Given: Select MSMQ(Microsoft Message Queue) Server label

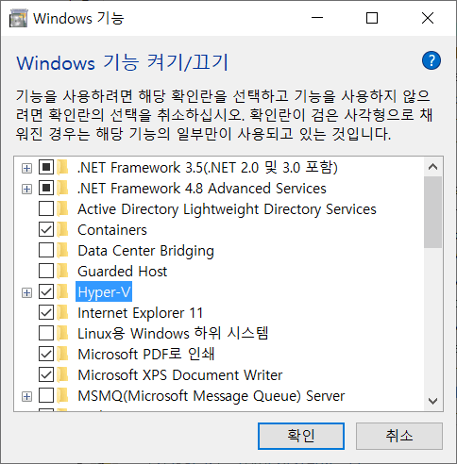Looking at the screenshot, I should click(x=212, y=396).
